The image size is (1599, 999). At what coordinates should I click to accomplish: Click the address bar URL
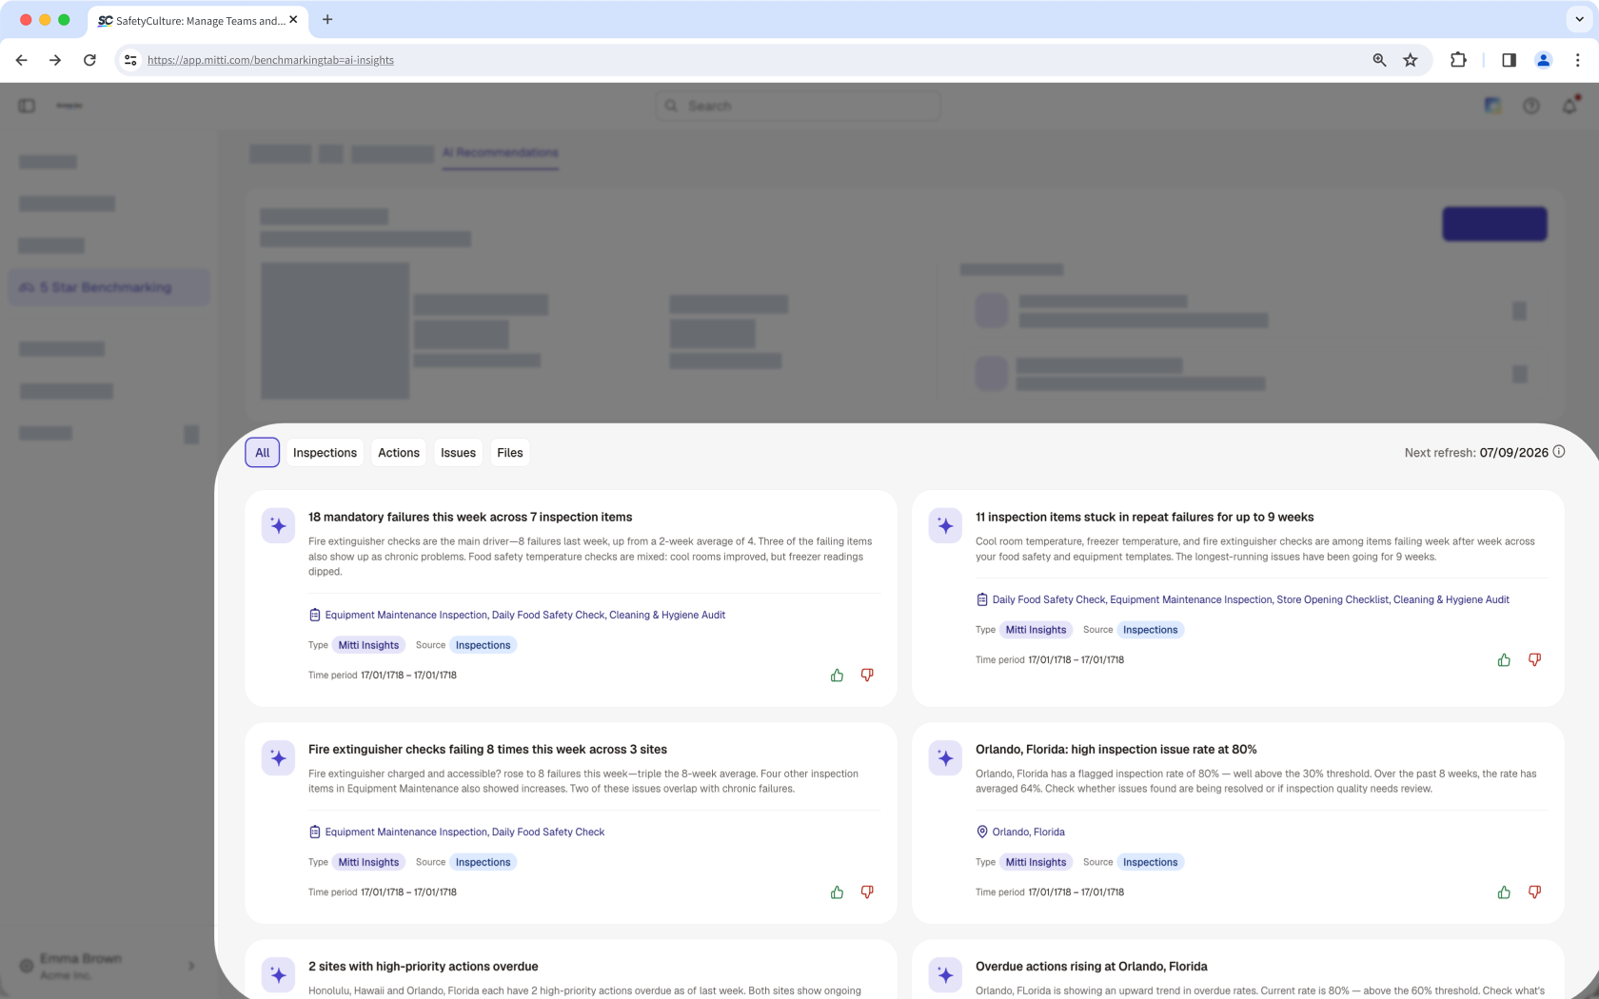click(x=270, y=60)
